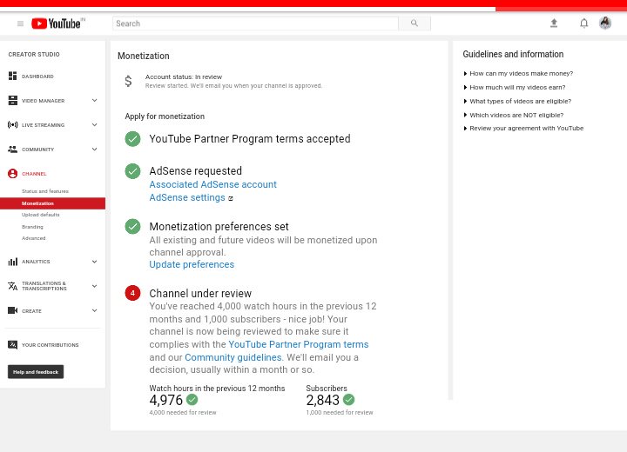Viewport: 627px width, 452px height.
Task: Click the search magnifier button
Action: point(415,23)
